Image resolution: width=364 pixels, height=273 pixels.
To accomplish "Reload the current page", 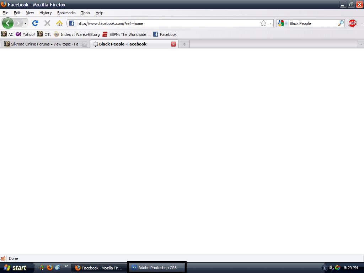I will (35, 23).
